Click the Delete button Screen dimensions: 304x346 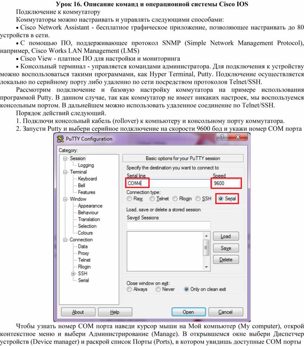[226, 260]
